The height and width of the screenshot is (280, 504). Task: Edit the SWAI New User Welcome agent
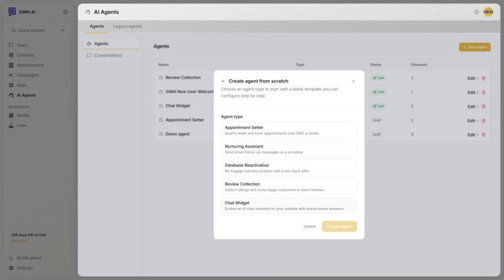473,92
